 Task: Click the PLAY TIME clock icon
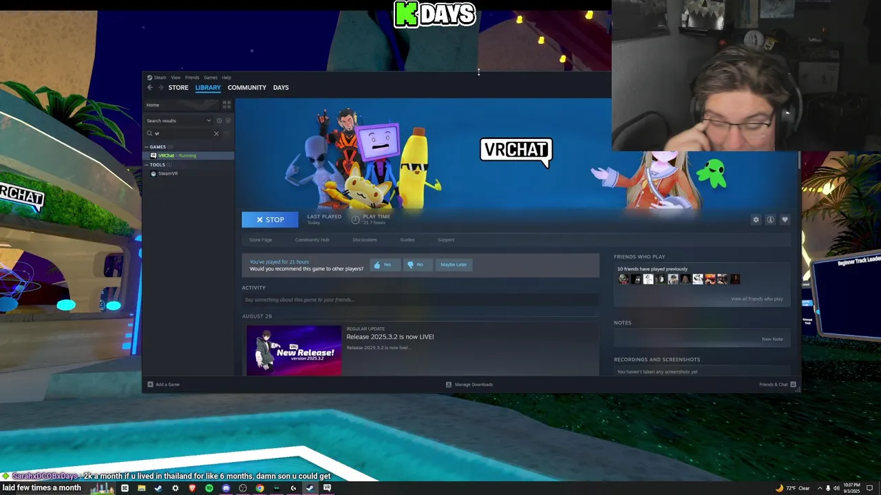355,219
